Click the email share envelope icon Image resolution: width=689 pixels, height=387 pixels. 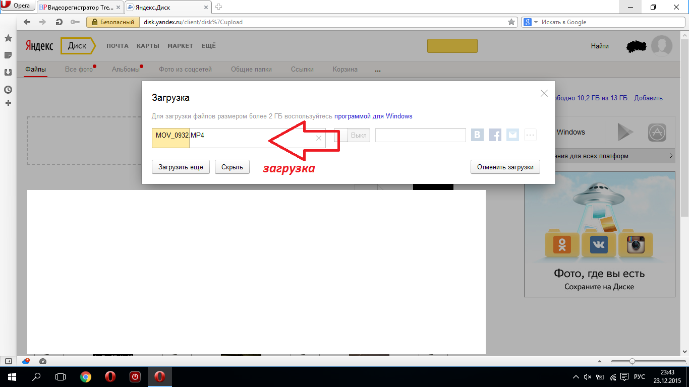coord(512,135)
